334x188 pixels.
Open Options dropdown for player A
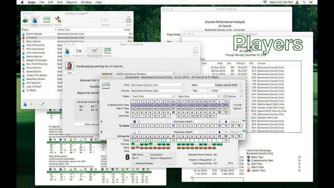[236, 122]
